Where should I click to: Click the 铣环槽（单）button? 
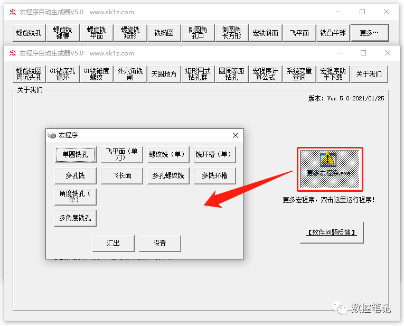[x=214, y=155]
